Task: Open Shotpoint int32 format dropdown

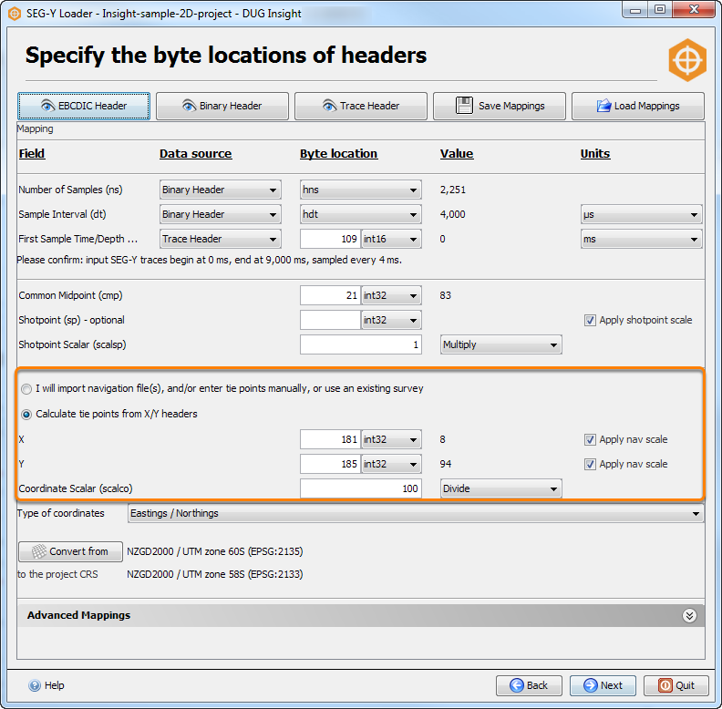Action: pyautogui.click(x=391, y=320)
